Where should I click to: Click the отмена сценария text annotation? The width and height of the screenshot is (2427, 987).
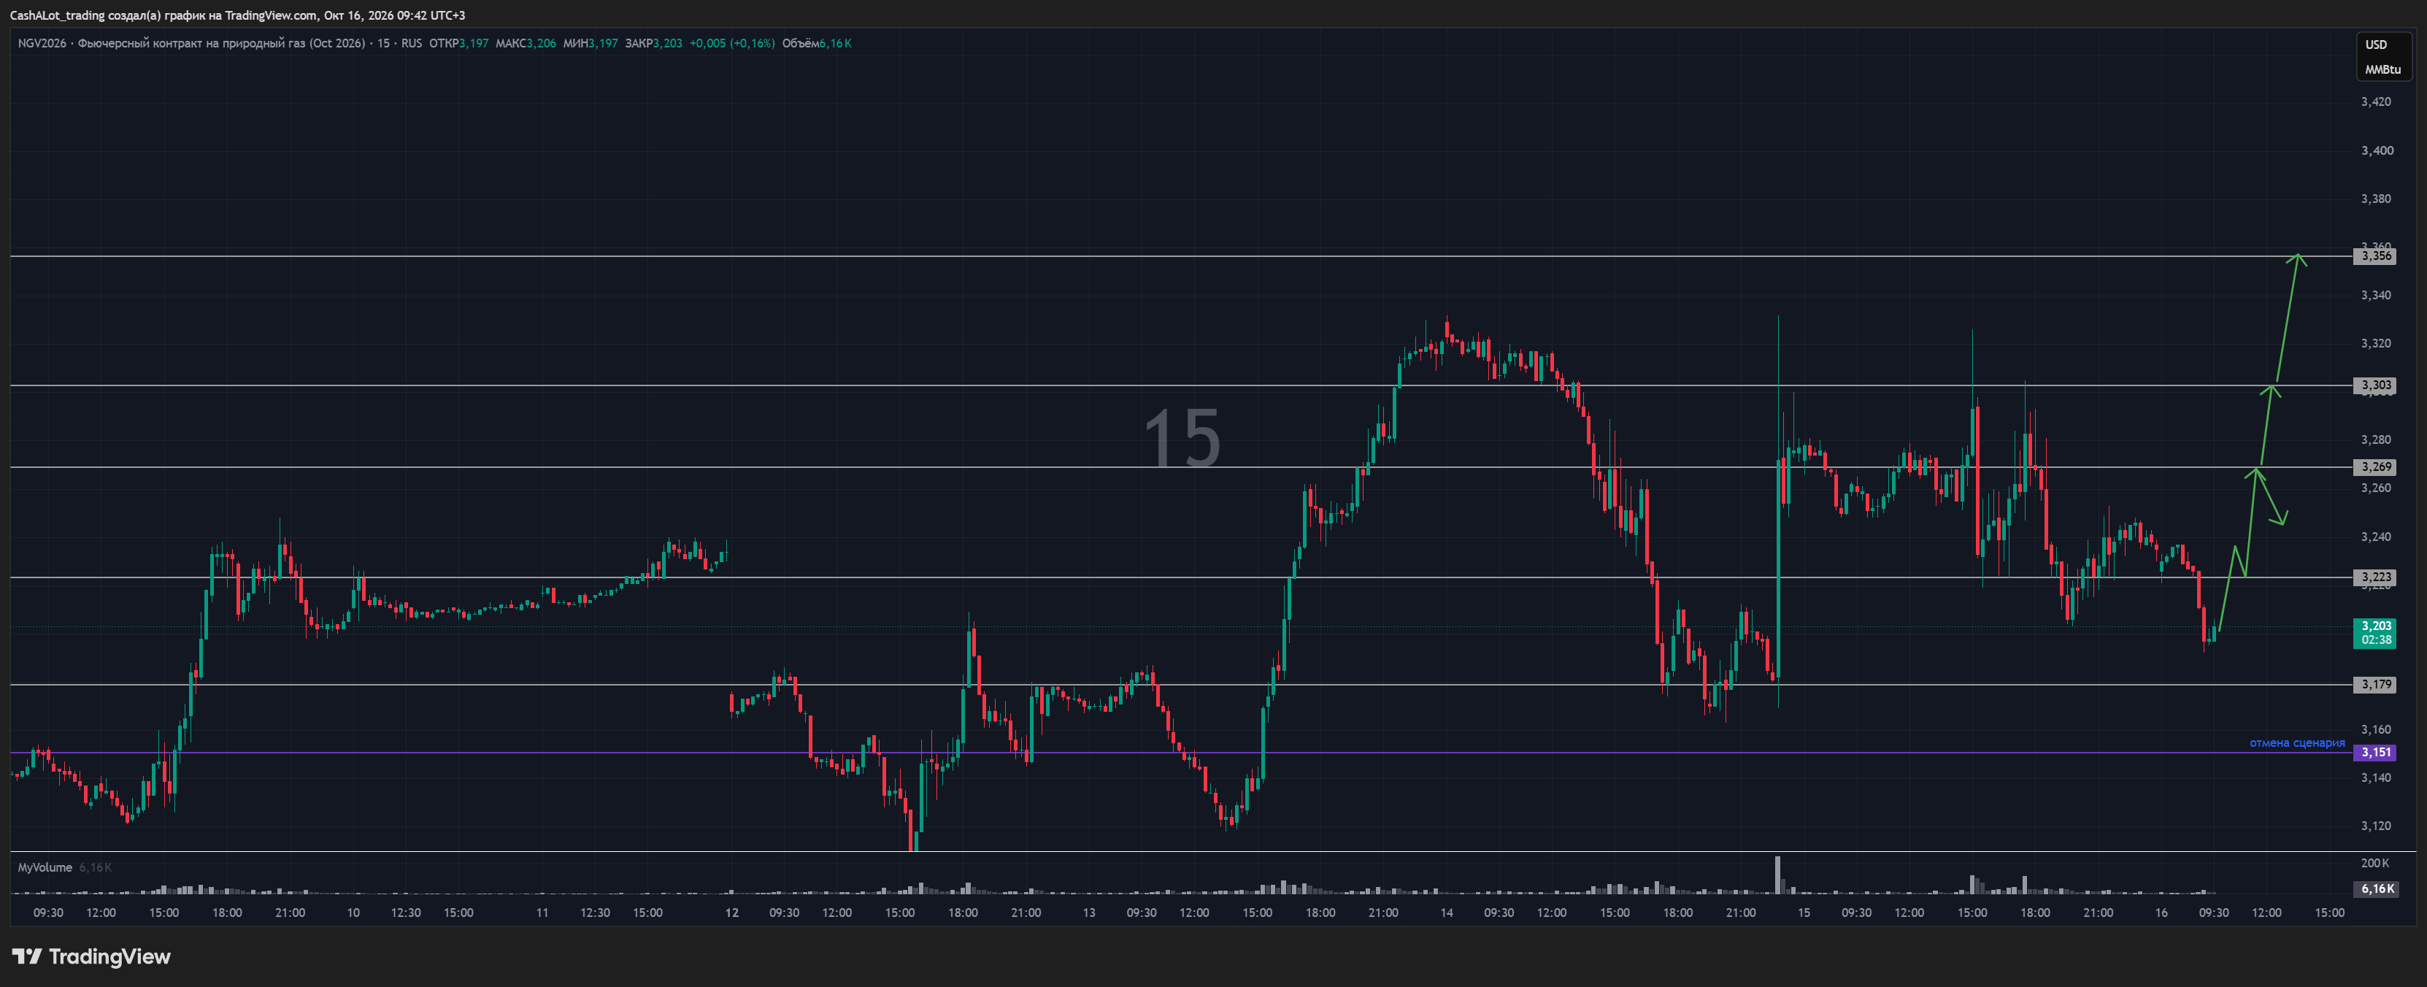[2297, 743]
